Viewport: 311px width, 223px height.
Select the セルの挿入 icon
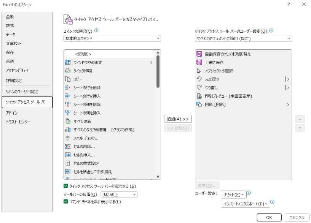(x=68, y=155)
